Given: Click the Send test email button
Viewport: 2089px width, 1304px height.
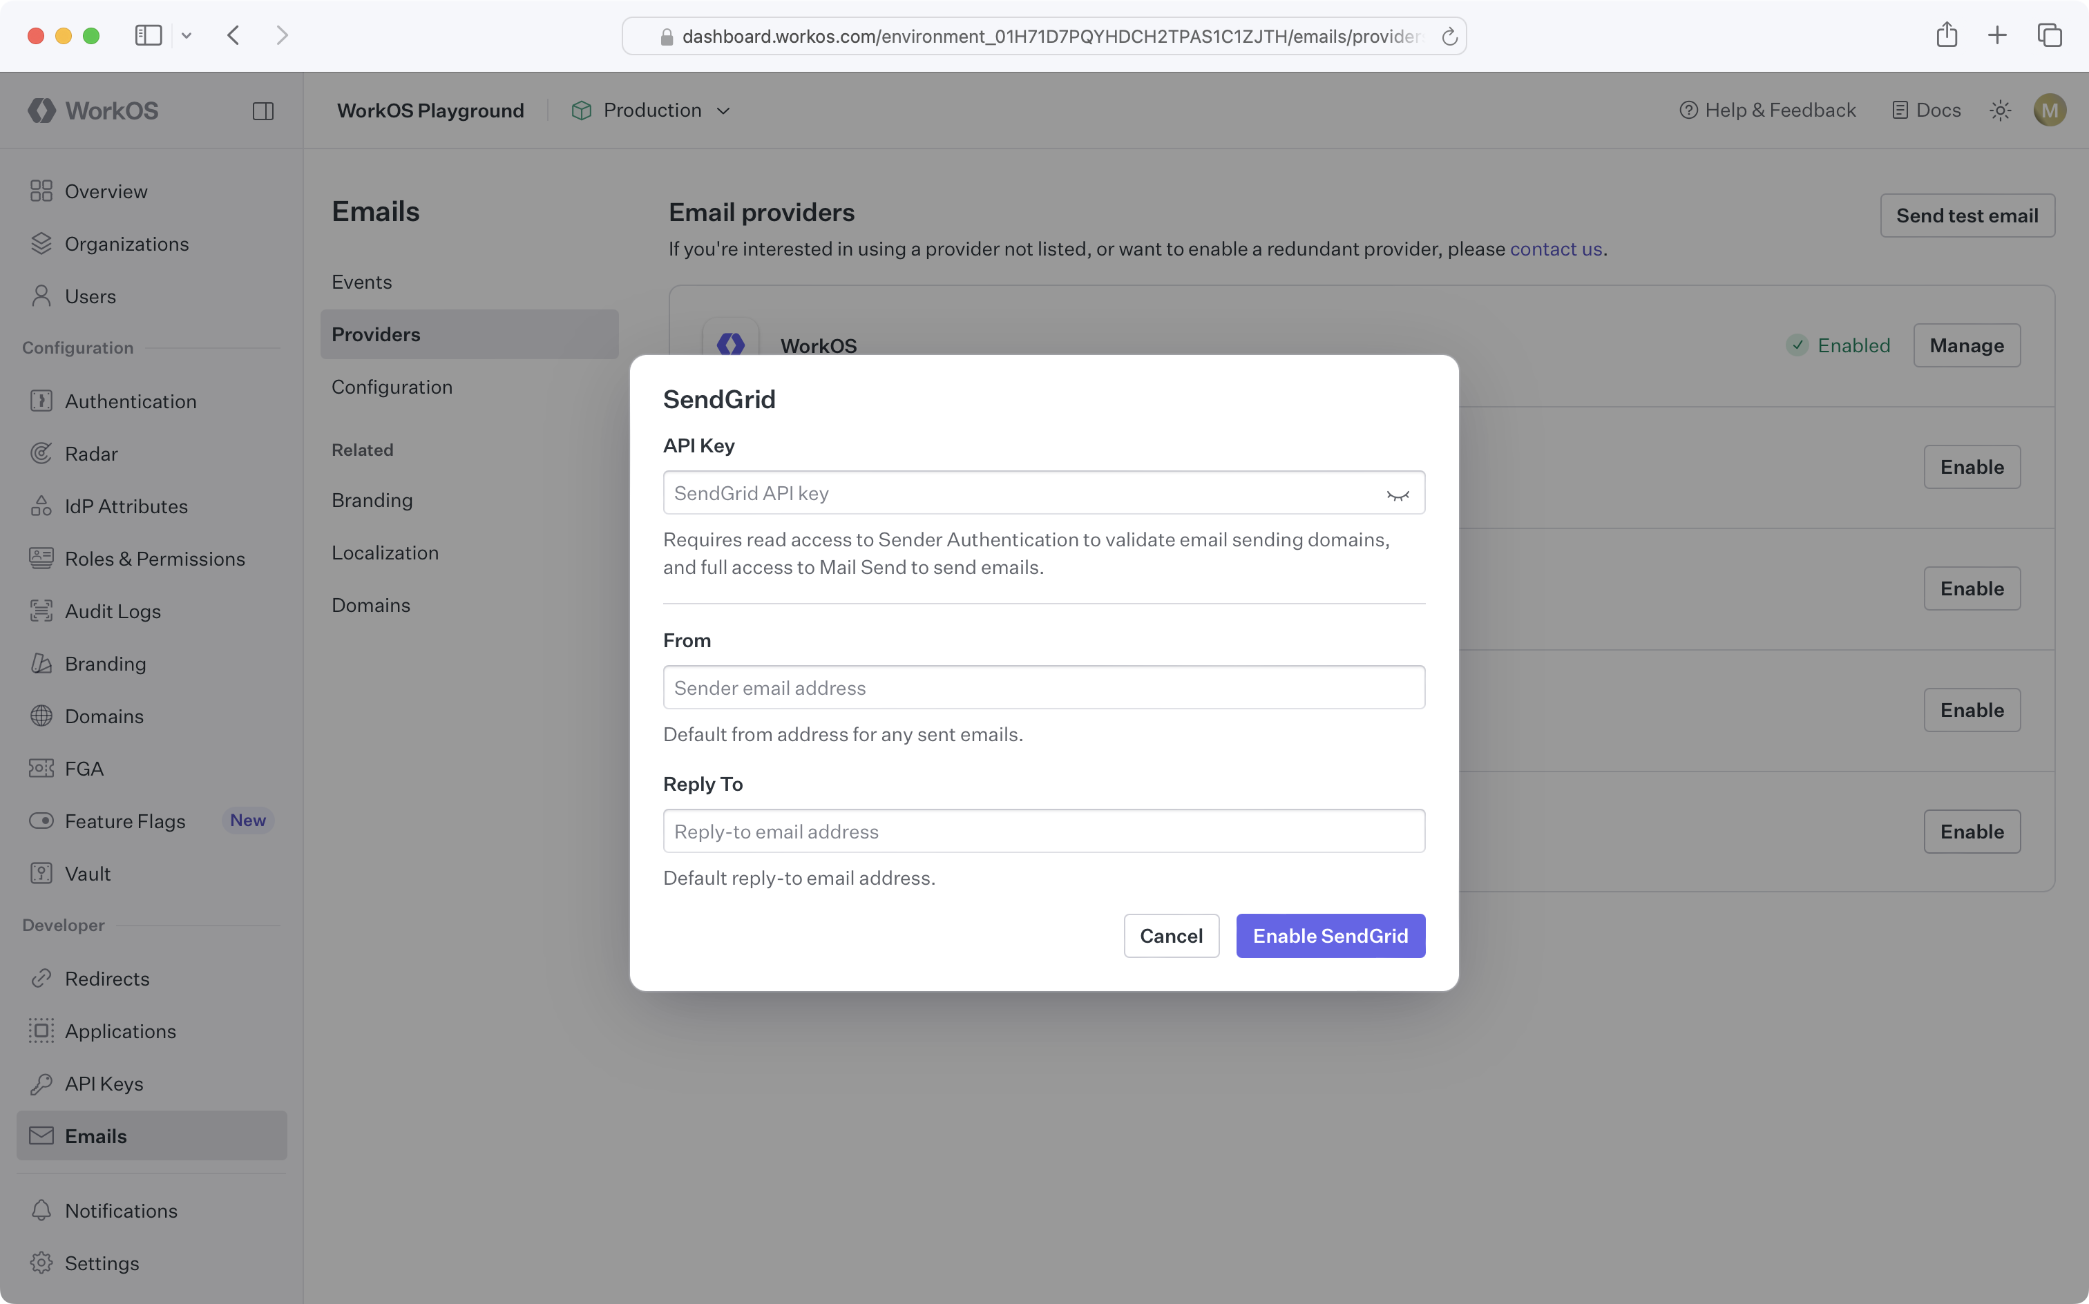Looking at the screenshot, I should (x=1967, y=215).
